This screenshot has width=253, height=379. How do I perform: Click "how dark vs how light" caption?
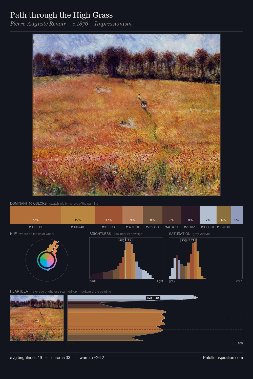click(129, 234)
